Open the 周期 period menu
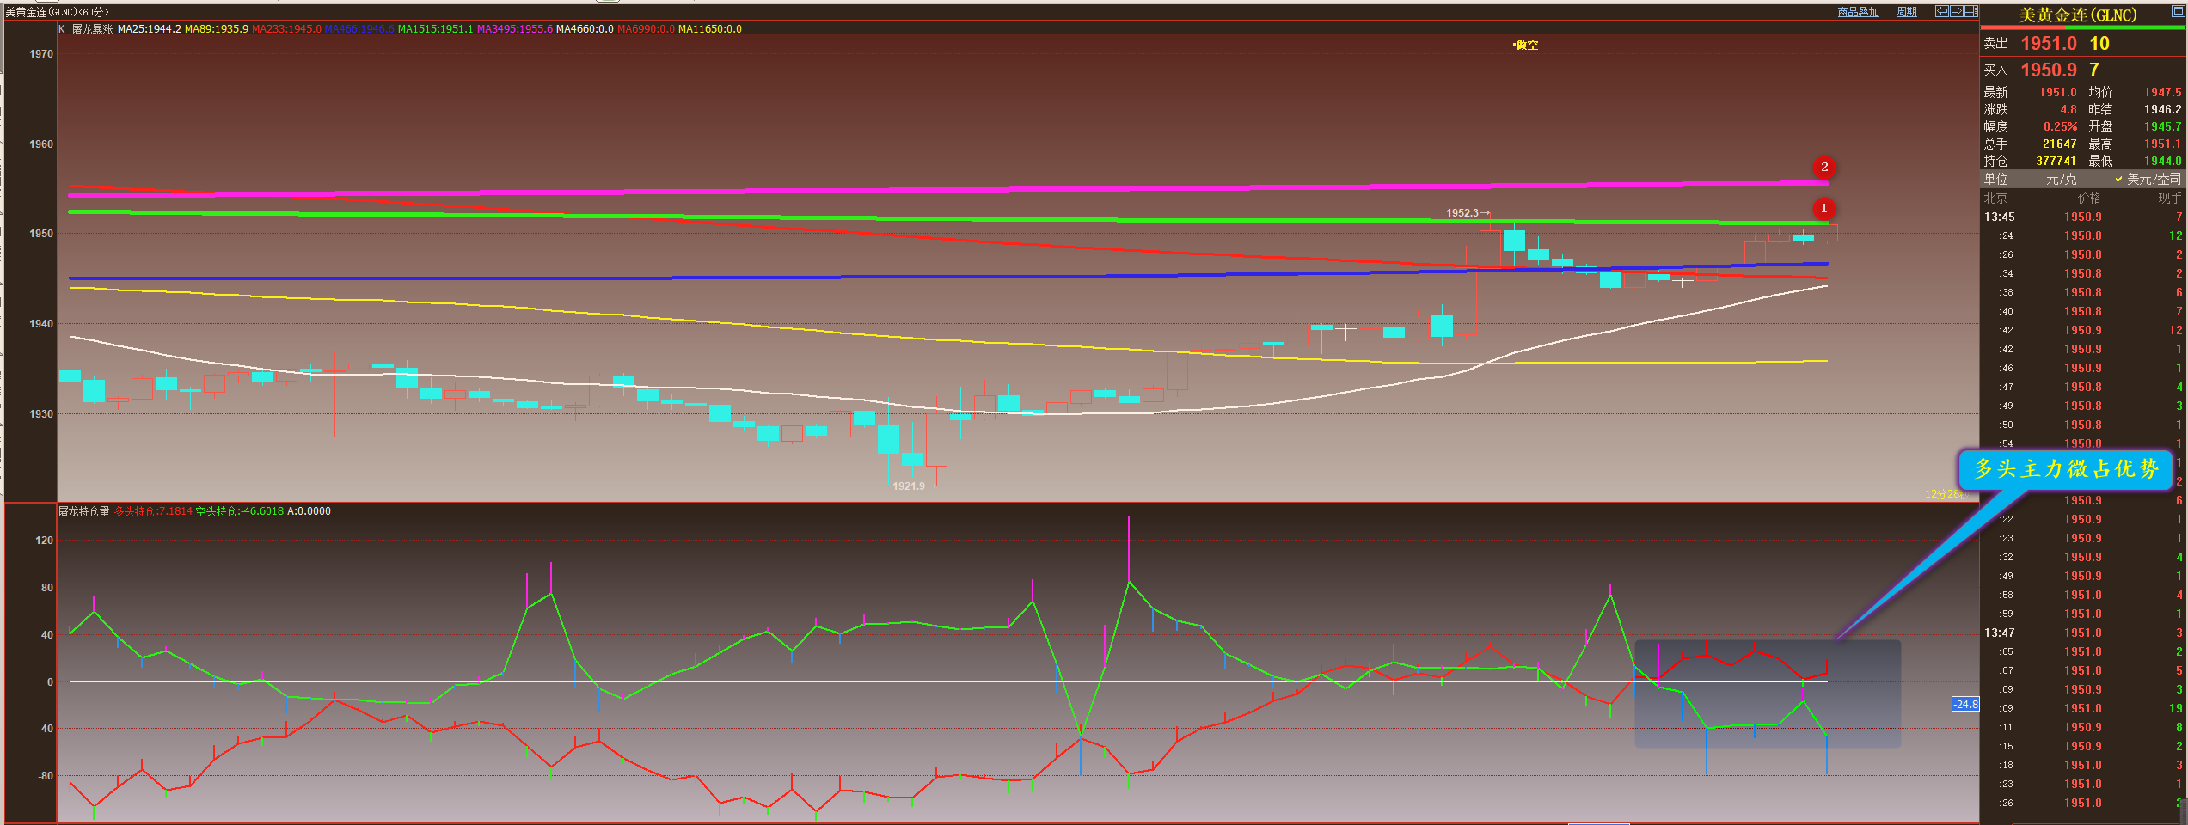2188x825 pixels. 1907,12
